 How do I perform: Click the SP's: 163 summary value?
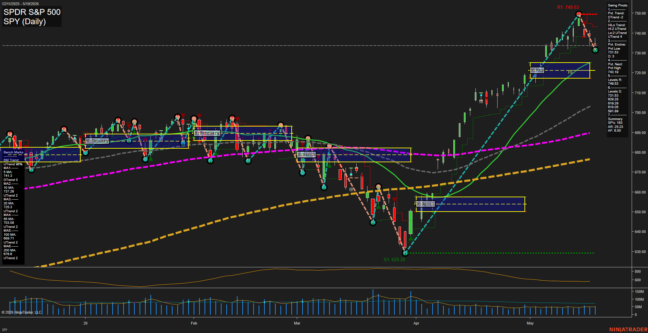click(615, 123)
